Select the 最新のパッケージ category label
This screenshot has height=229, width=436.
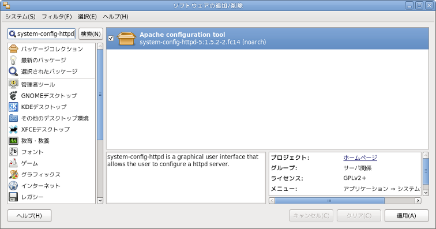tap(44, 60)
